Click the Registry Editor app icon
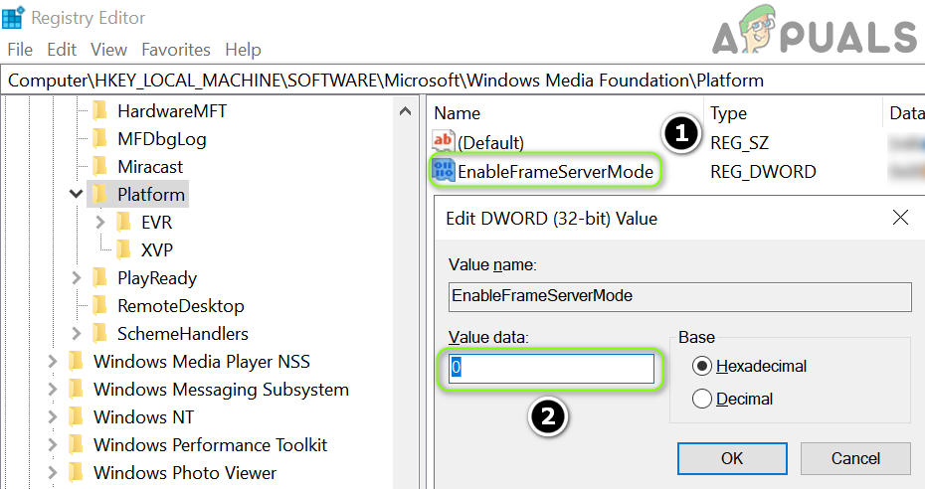Image resolution: width=925 pixels, height=489 pixels. (x=13, y=17)
